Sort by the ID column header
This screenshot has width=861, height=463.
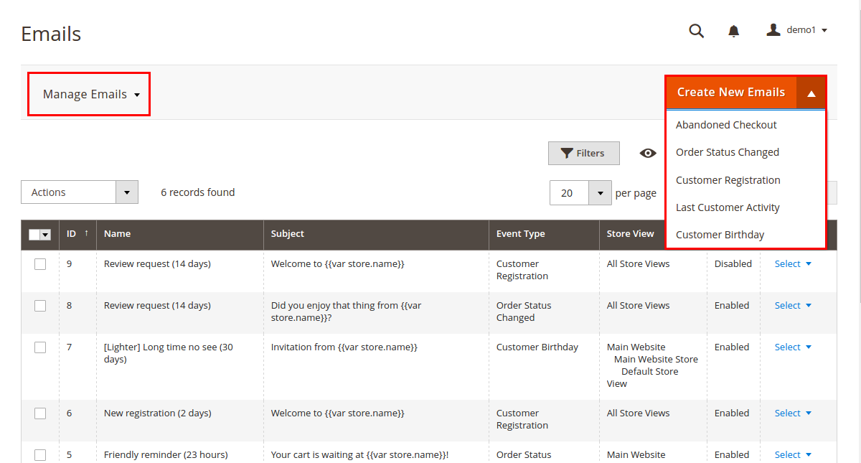point(77,234)
